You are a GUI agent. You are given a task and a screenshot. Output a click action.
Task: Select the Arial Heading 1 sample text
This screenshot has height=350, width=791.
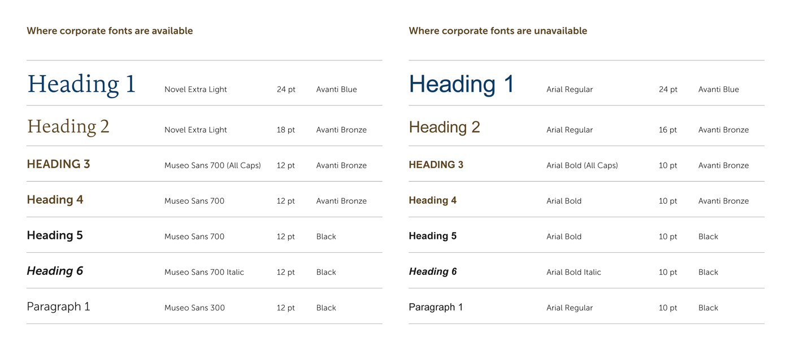pos(461,85)
